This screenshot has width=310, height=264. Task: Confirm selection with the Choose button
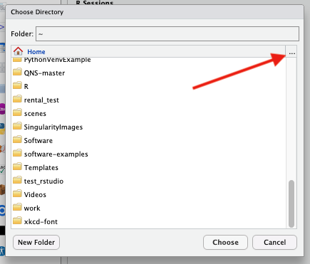225,242
